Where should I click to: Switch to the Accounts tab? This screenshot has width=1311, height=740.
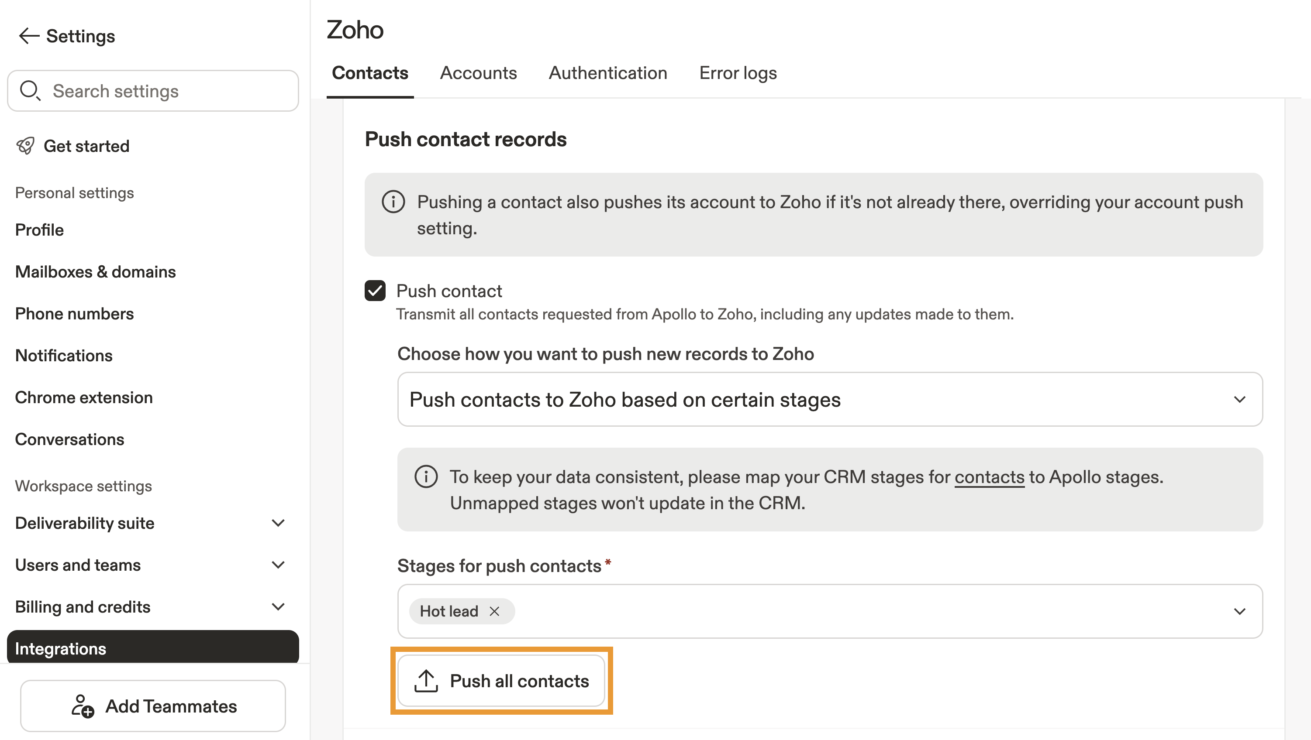[x=478, y=73]
